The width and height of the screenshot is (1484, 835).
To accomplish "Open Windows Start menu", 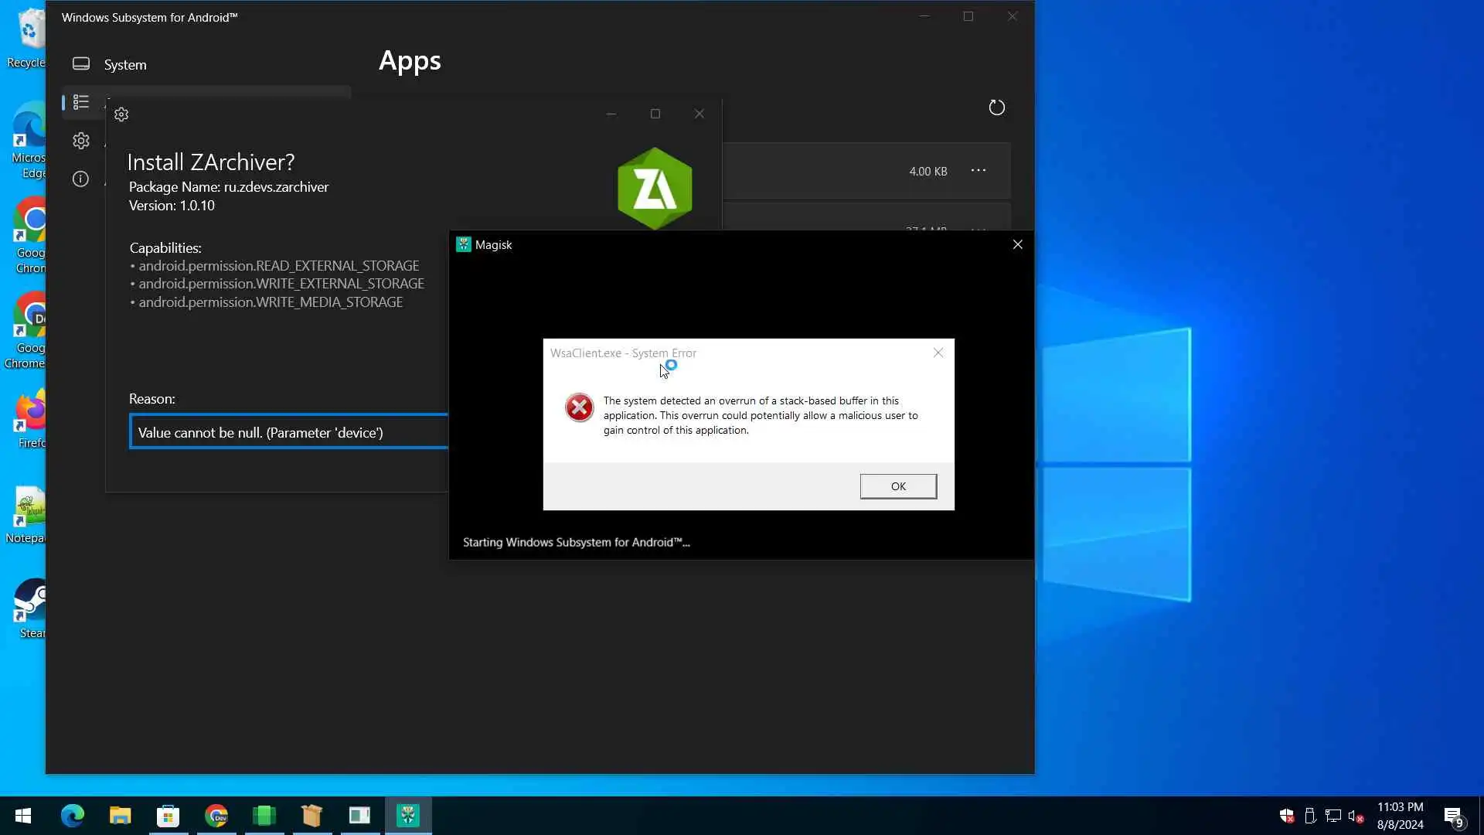I will tap(23, 816).
